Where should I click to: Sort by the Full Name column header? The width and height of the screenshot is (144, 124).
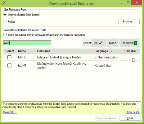pos(44,51)
